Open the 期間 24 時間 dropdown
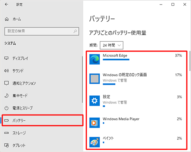 112,45
